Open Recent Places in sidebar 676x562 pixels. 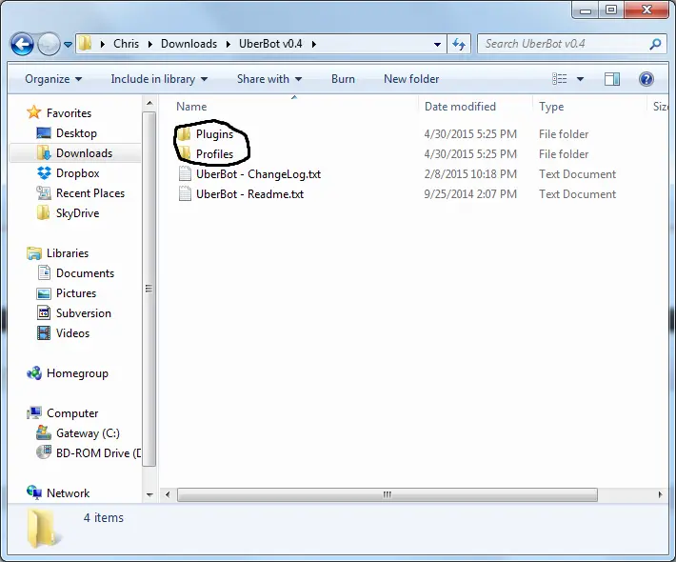(90, 193)
